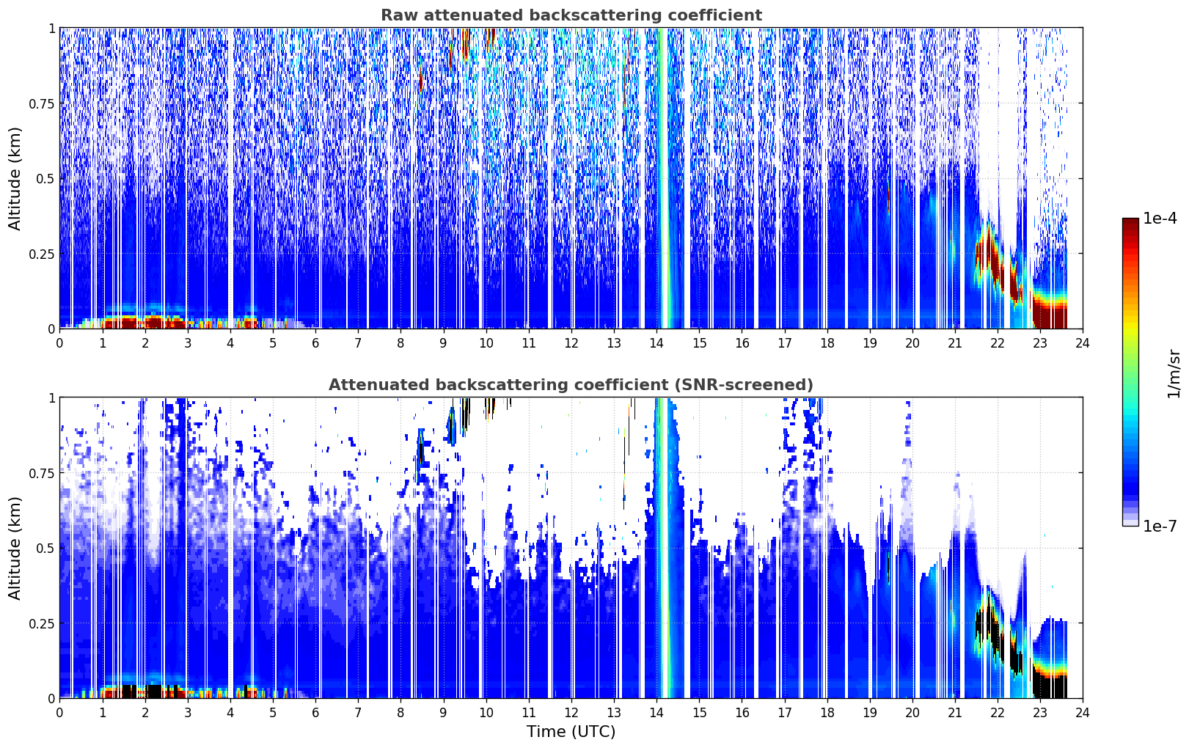The width and height of the screenshot is (1189, 748).
Task: Click the 0.75 altitude tick on the top plot
Action: [42, 103]
